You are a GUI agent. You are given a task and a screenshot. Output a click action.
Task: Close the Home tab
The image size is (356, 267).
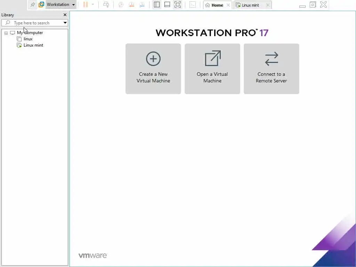[228, 5]
